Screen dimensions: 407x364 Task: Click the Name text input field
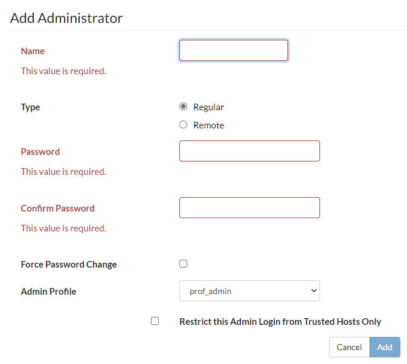(x=233, y=51)
